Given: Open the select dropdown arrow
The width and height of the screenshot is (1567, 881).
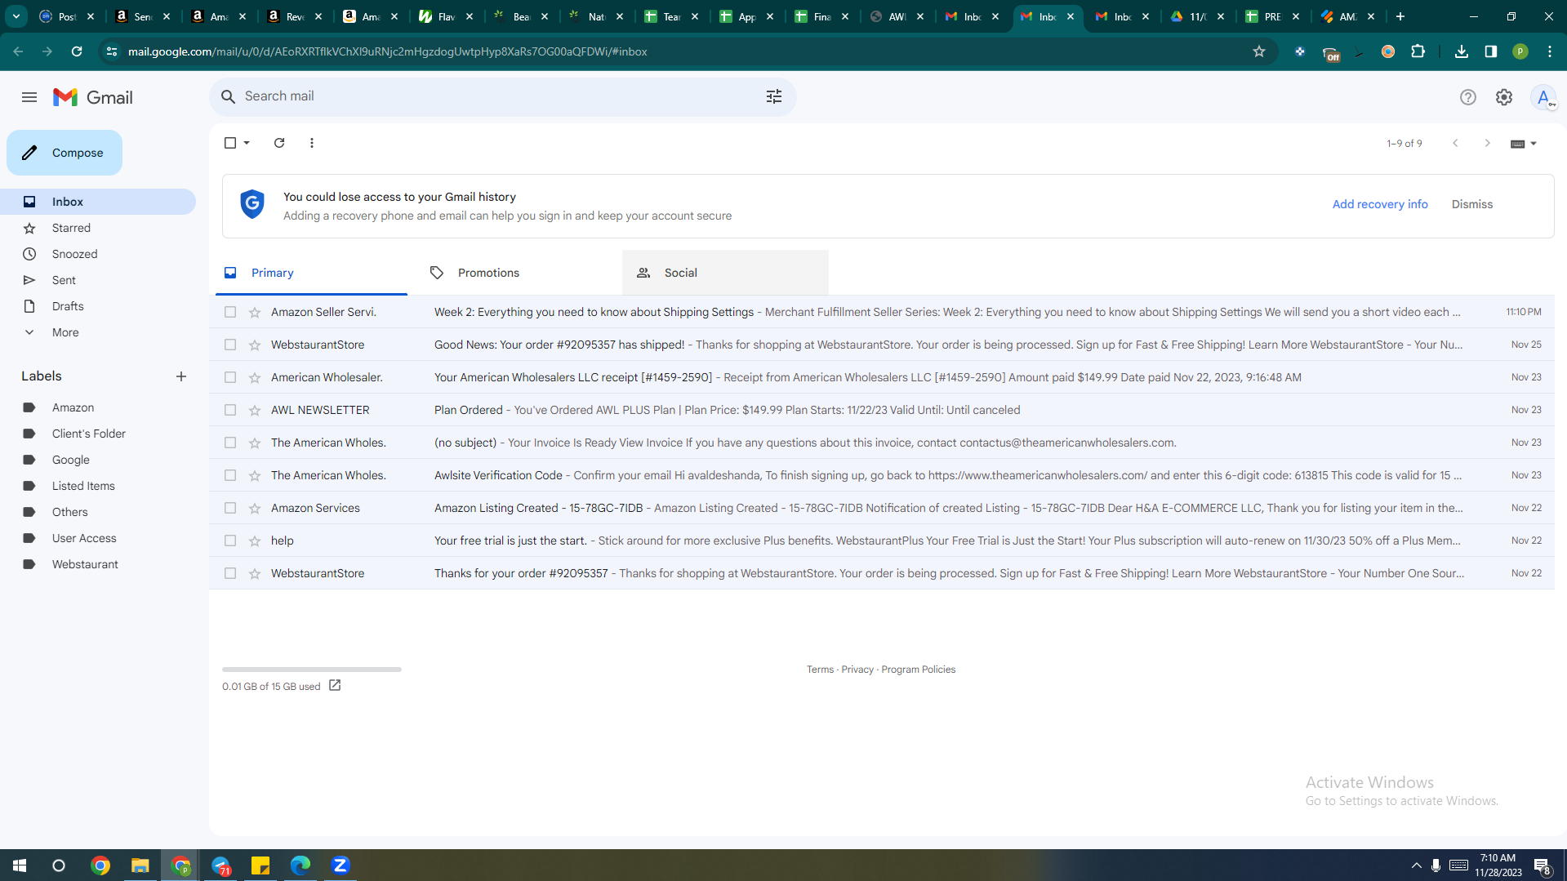Looking at the screenshot, I should (x=247, y=143).
